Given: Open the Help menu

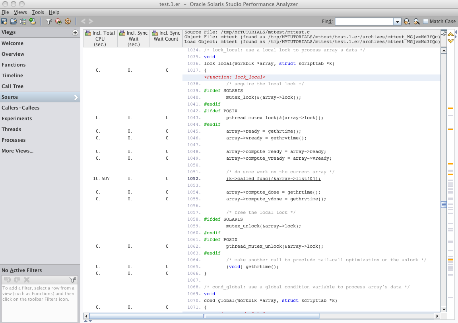Looking at the screenshot, I should (54, 12).
